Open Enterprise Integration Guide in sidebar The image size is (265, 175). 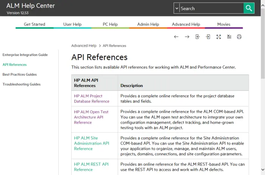[x=25, y=55]
